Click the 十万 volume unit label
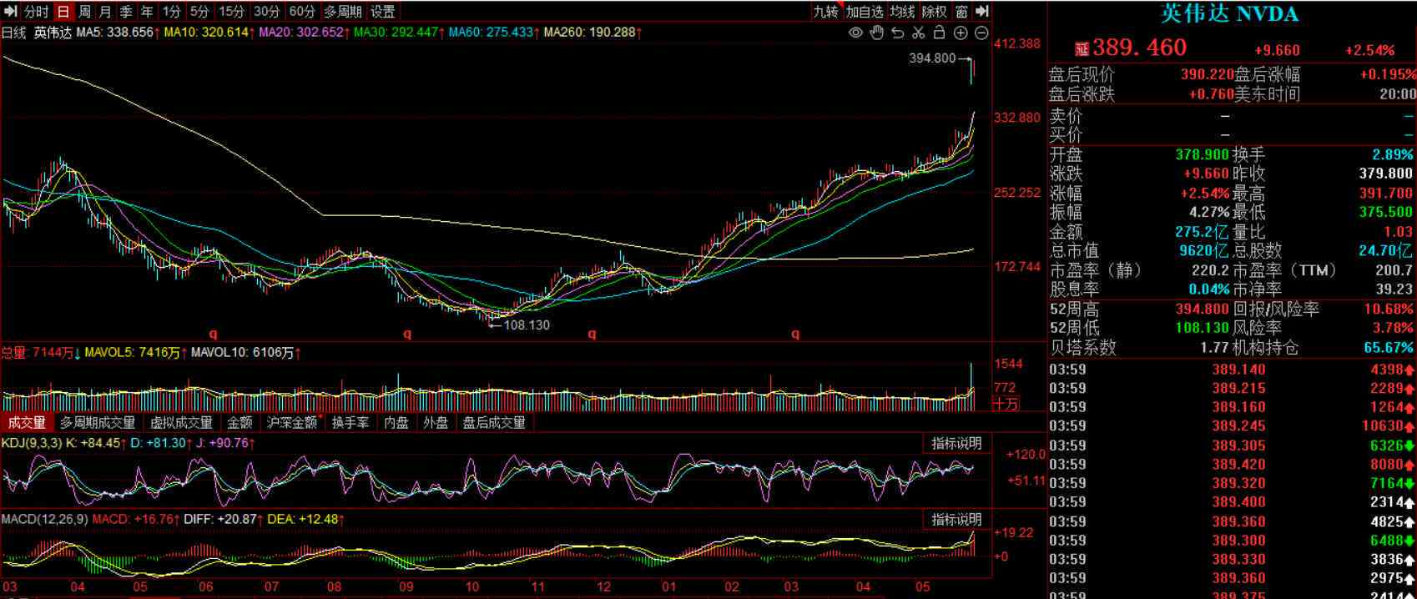The height and width of the screenshot is (599, 1417). [1006, 404]
